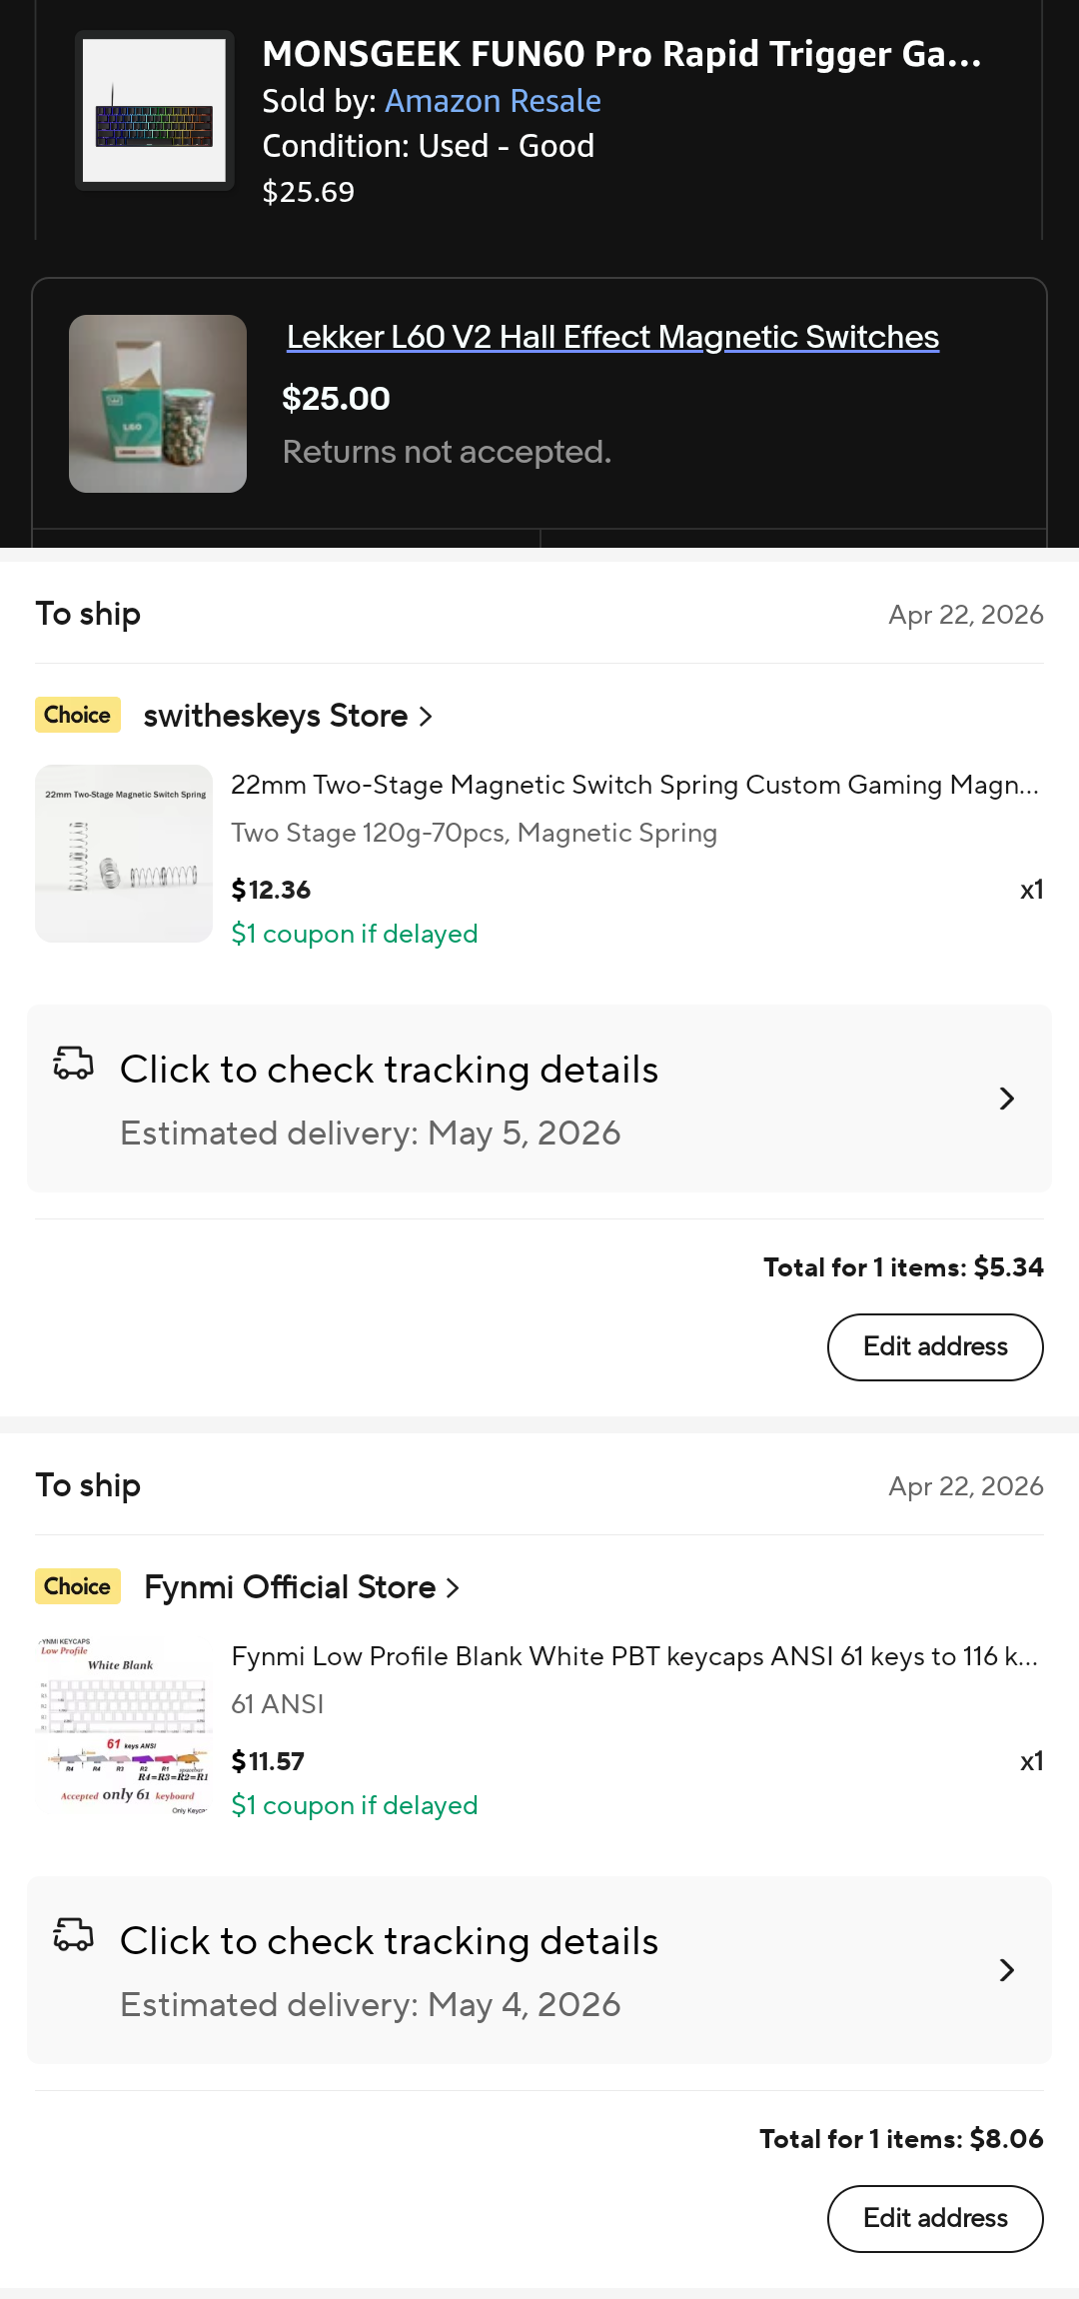This screenshot has width=1079, height=2299.
Task: Click the Choice badge beside switheskeys Store
Action: tap(78, 715)
